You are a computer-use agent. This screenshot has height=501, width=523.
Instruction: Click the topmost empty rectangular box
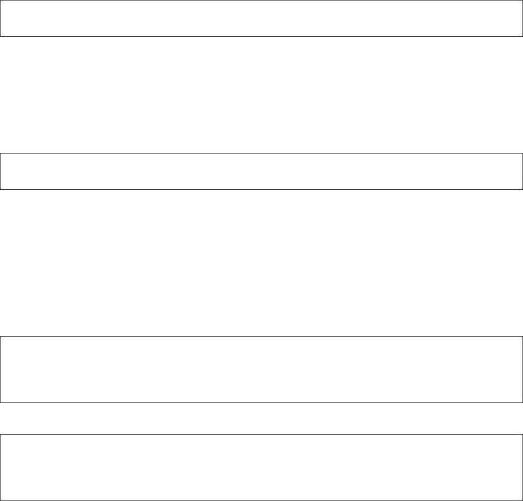point(261,18)
